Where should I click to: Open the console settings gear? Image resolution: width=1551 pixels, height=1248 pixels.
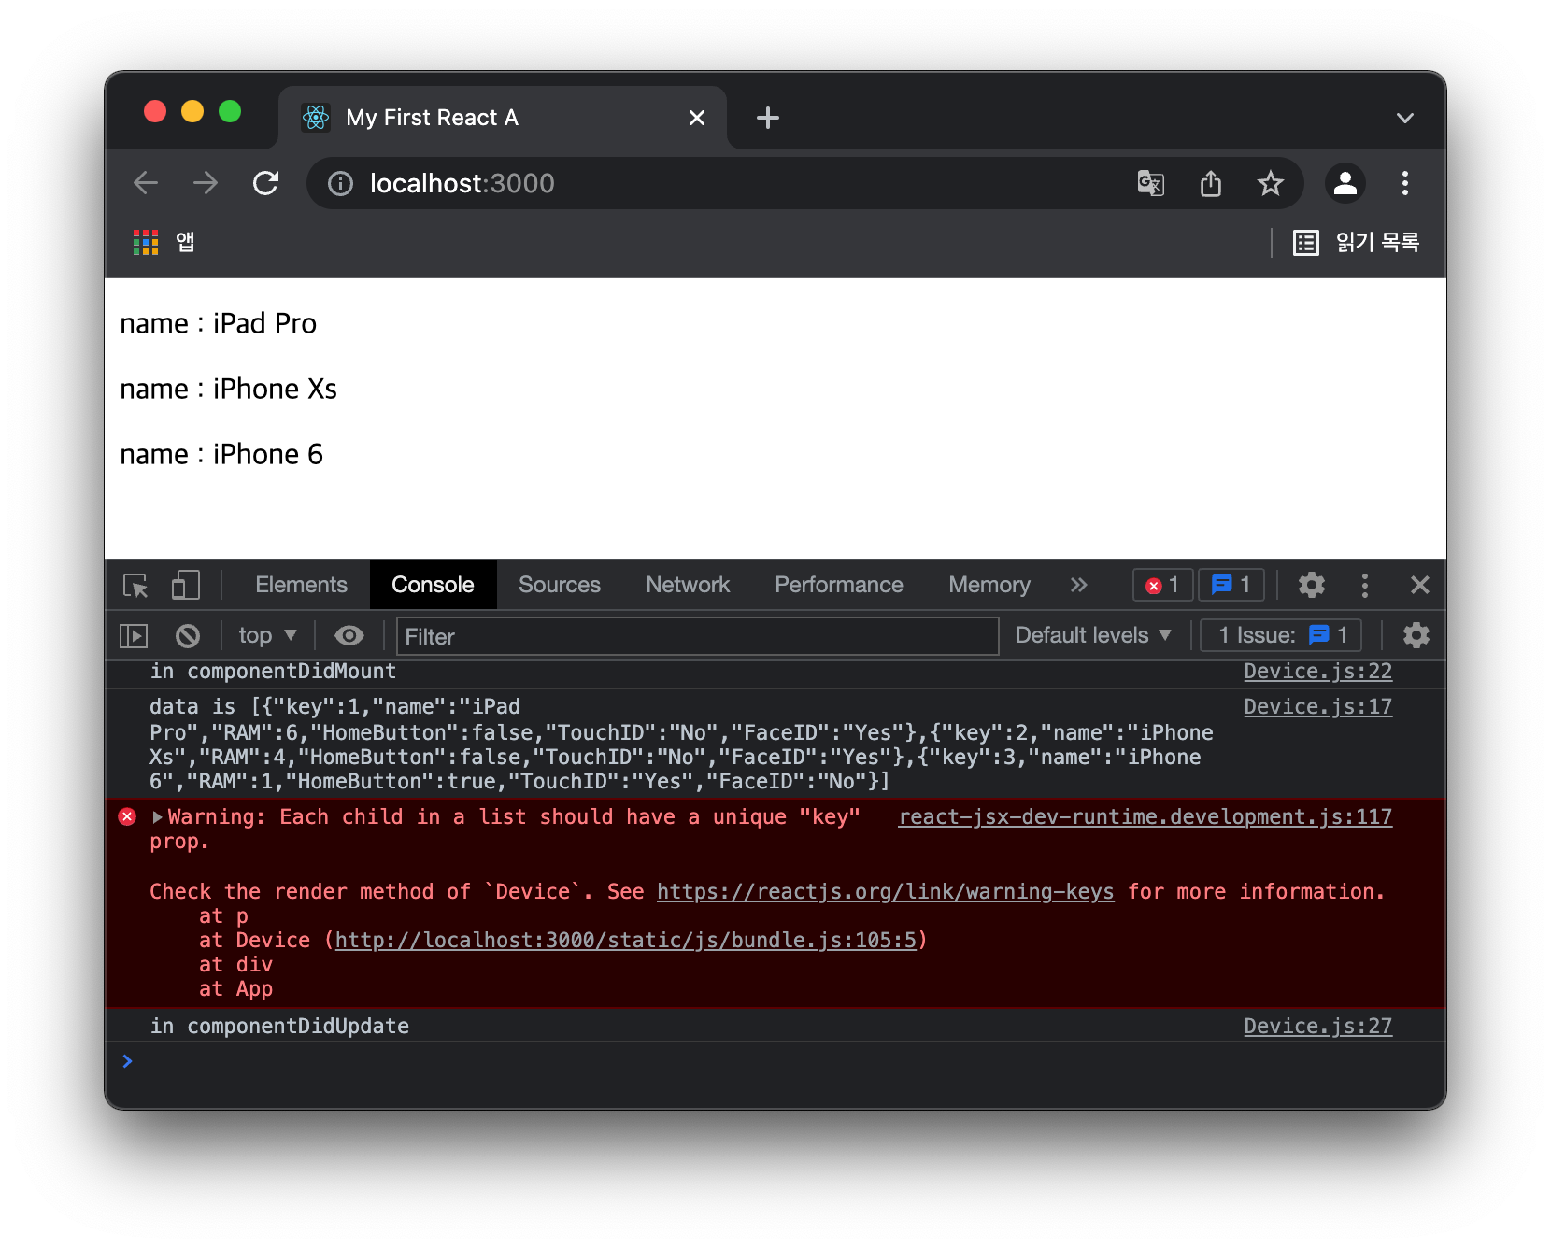pyautogui.click(x=1416, y=635)
